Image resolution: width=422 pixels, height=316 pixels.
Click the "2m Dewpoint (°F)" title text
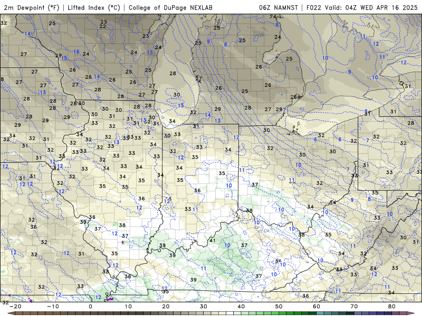pos(32,8)
